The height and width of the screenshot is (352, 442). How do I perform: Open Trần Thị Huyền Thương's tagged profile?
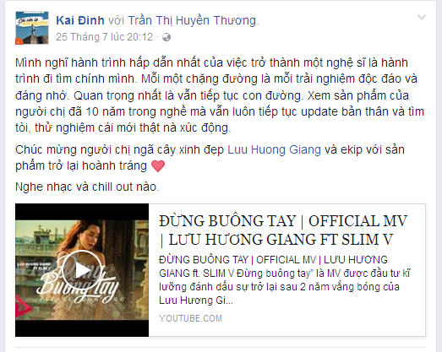193,20
